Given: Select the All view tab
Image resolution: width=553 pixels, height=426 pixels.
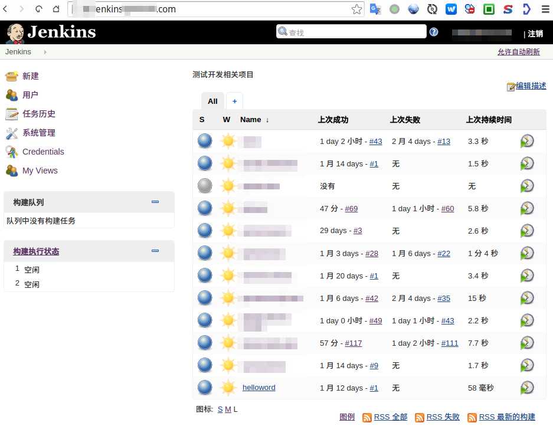Looking at the screenshot, I should (212, 101).
